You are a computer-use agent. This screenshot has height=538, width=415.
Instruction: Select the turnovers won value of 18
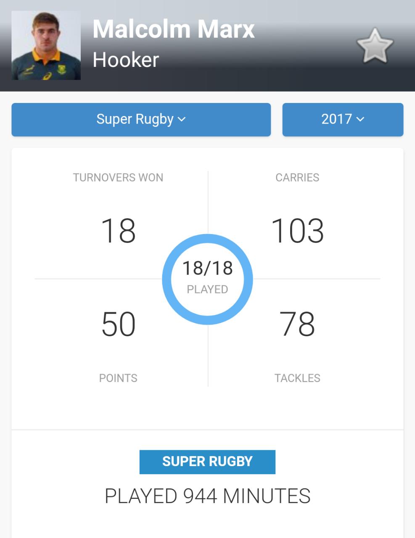118,231
